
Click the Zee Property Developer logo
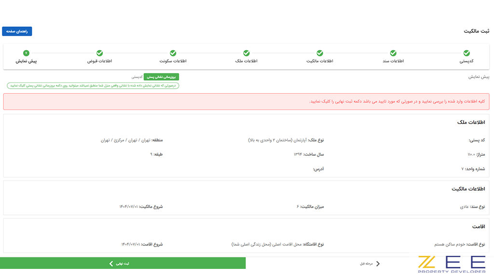[x=453, y=265]
